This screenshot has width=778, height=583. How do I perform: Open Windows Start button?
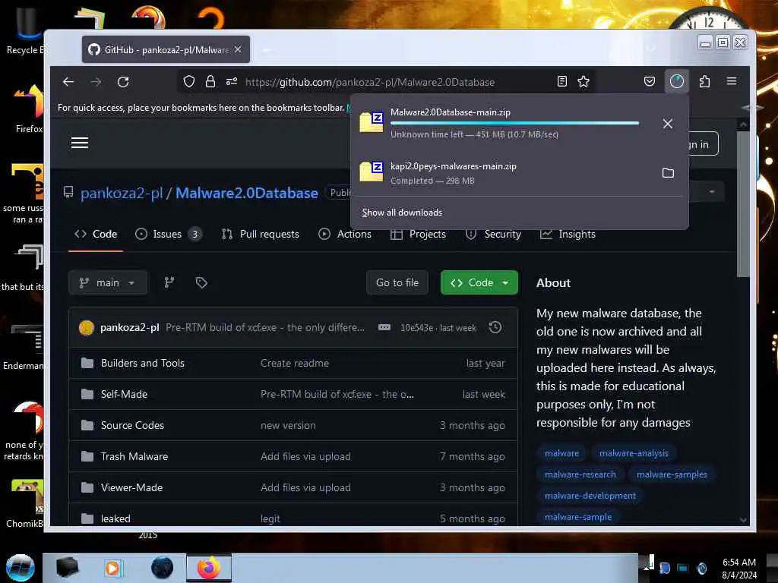tap(21, 568)
